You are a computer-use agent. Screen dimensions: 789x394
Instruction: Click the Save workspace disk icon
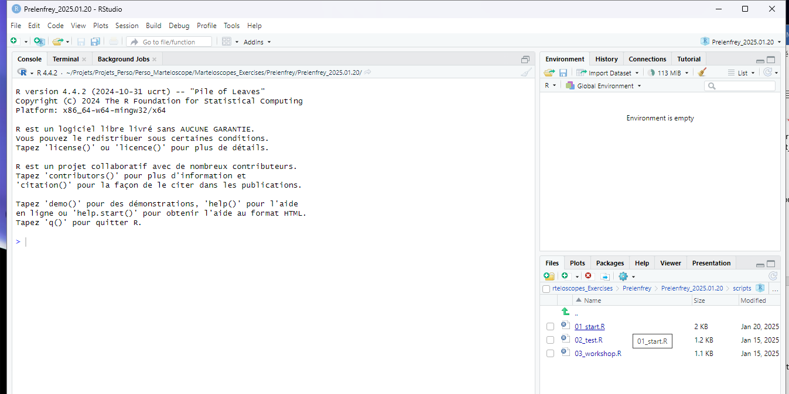click(563, 72)
